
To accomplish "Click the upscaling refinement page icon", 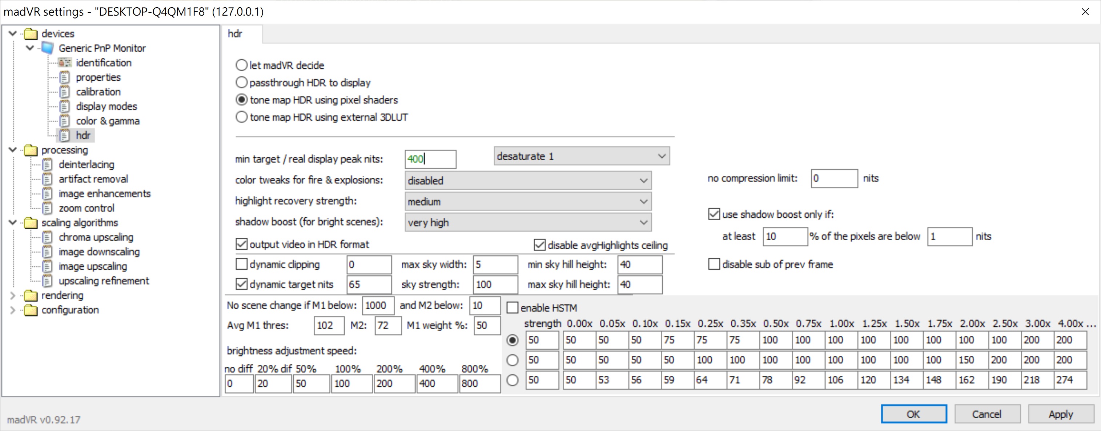I will coord(48,281).
